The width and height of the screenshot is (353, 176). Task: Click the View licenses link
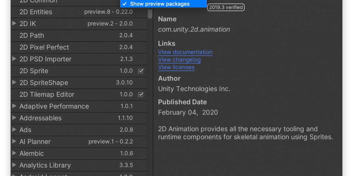click(x=176, y=67)
